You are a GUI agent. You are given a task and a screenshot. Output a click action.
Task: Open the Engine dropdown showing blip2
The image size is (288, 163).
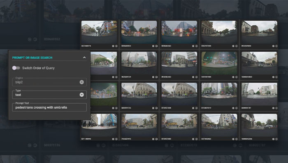tap(49, 82)
